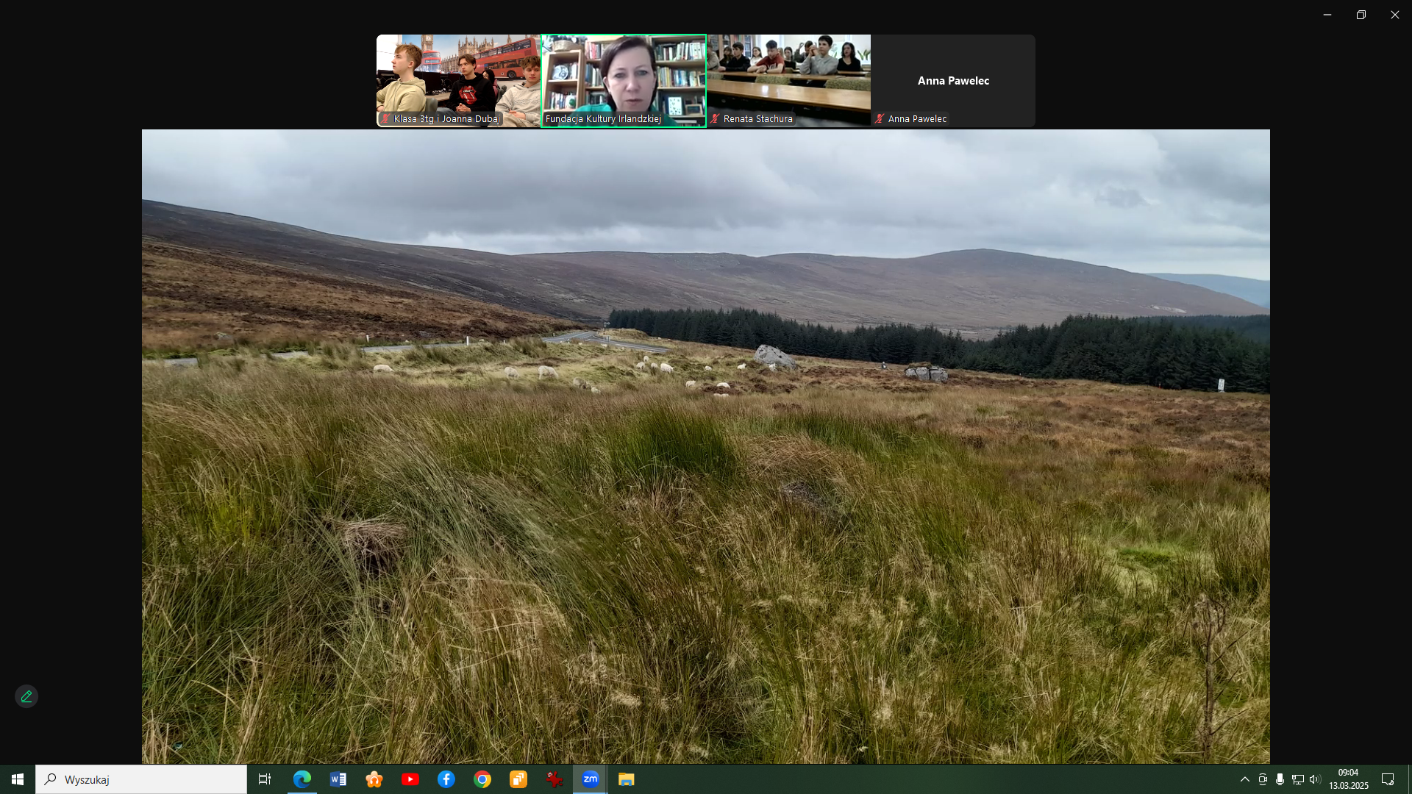Image resolution: width=1412 pixels, height=794 pixels.
Task: Launch Google Chrome from taskbar
Action: tap(482, 779)
